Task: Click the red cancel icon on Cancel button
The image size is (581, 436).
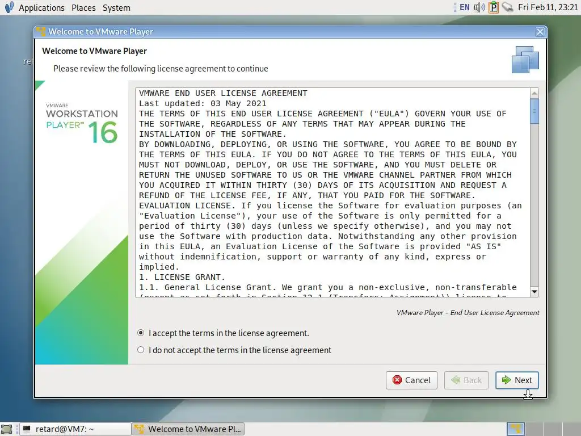Action: [397, 380]
